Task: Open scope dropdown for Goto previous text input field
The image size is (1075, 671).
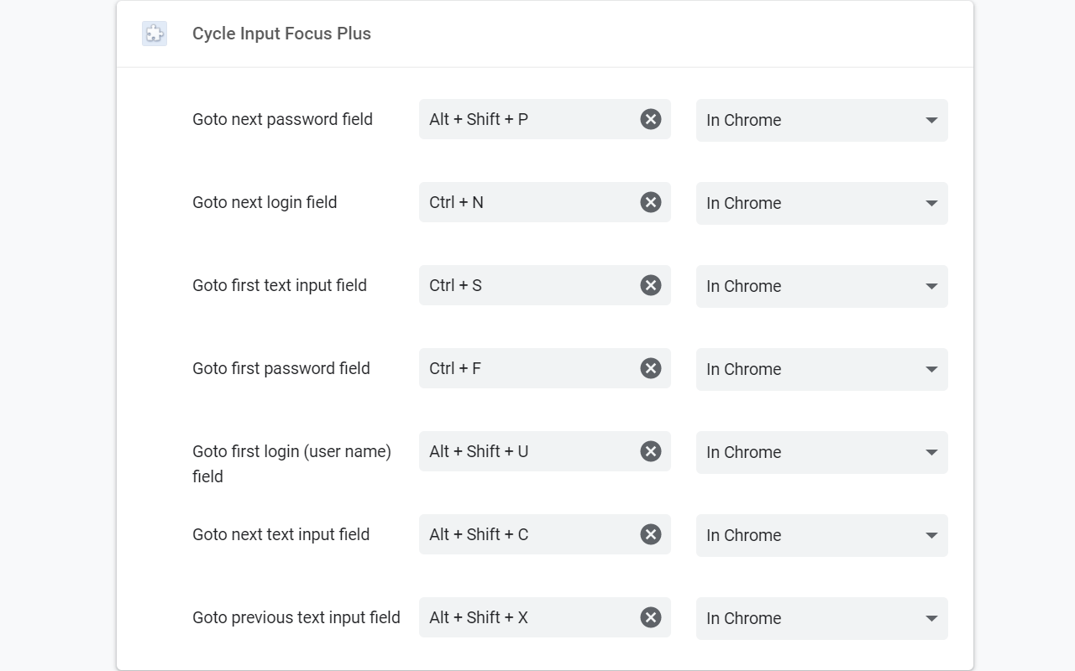Action: (x=822, y=618)
